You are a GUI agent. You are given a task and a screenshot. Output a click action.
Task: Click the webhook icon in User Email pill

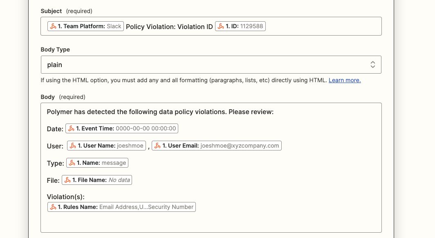[157, 146]
